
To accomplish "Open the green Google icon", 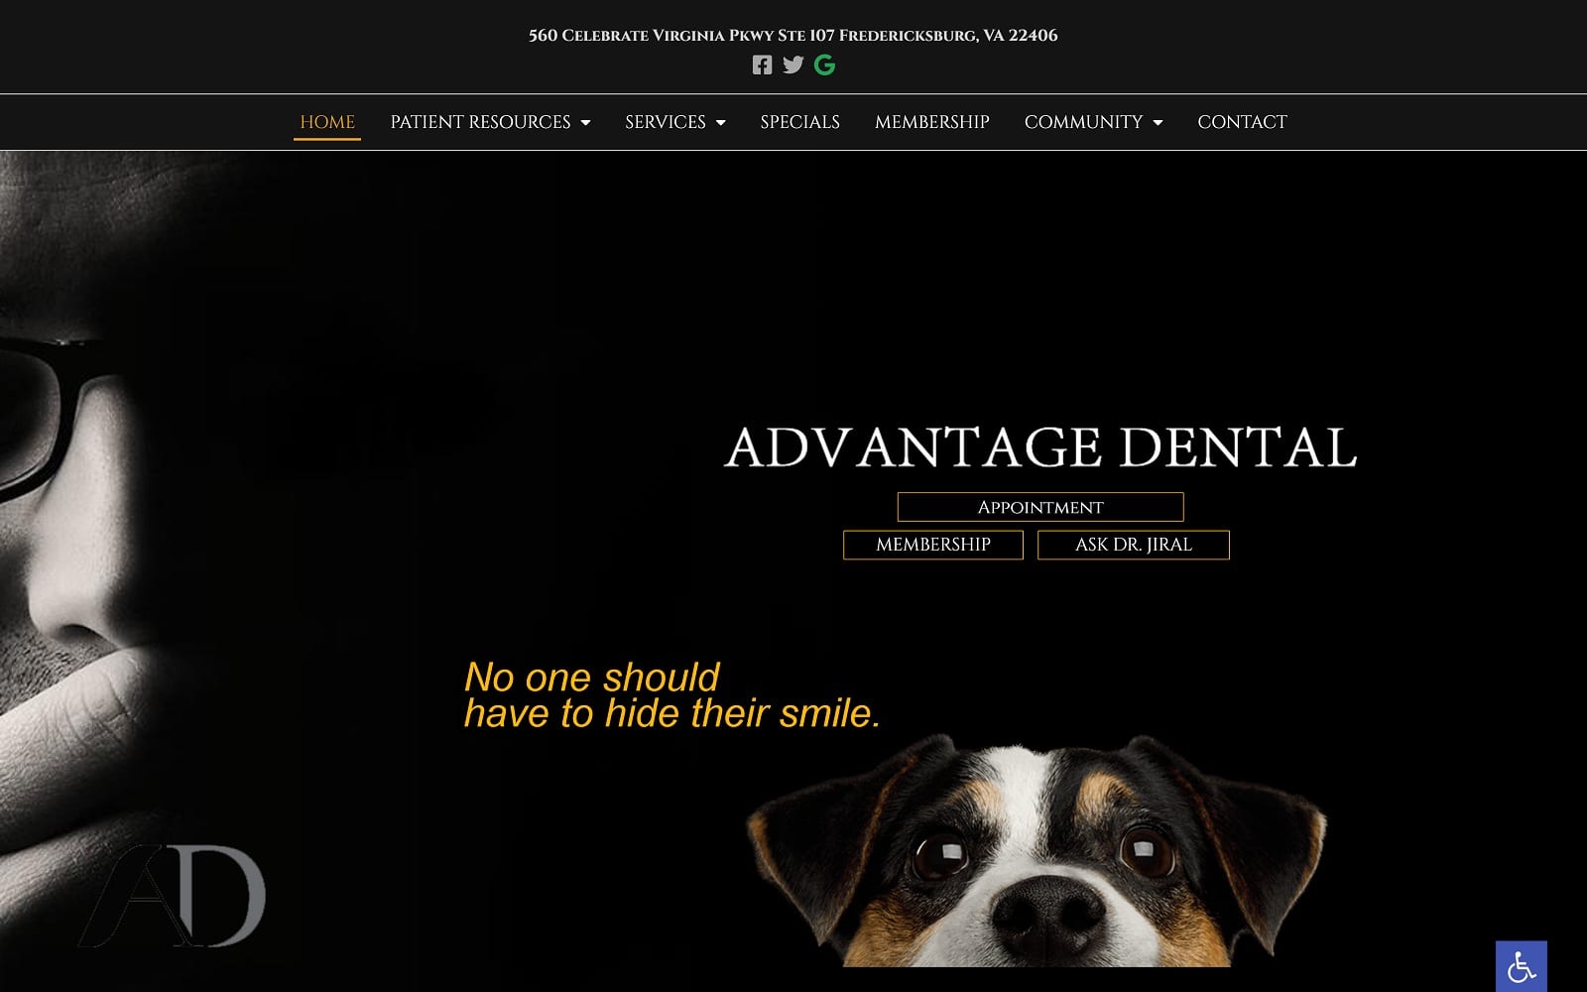I will (824, 65).
